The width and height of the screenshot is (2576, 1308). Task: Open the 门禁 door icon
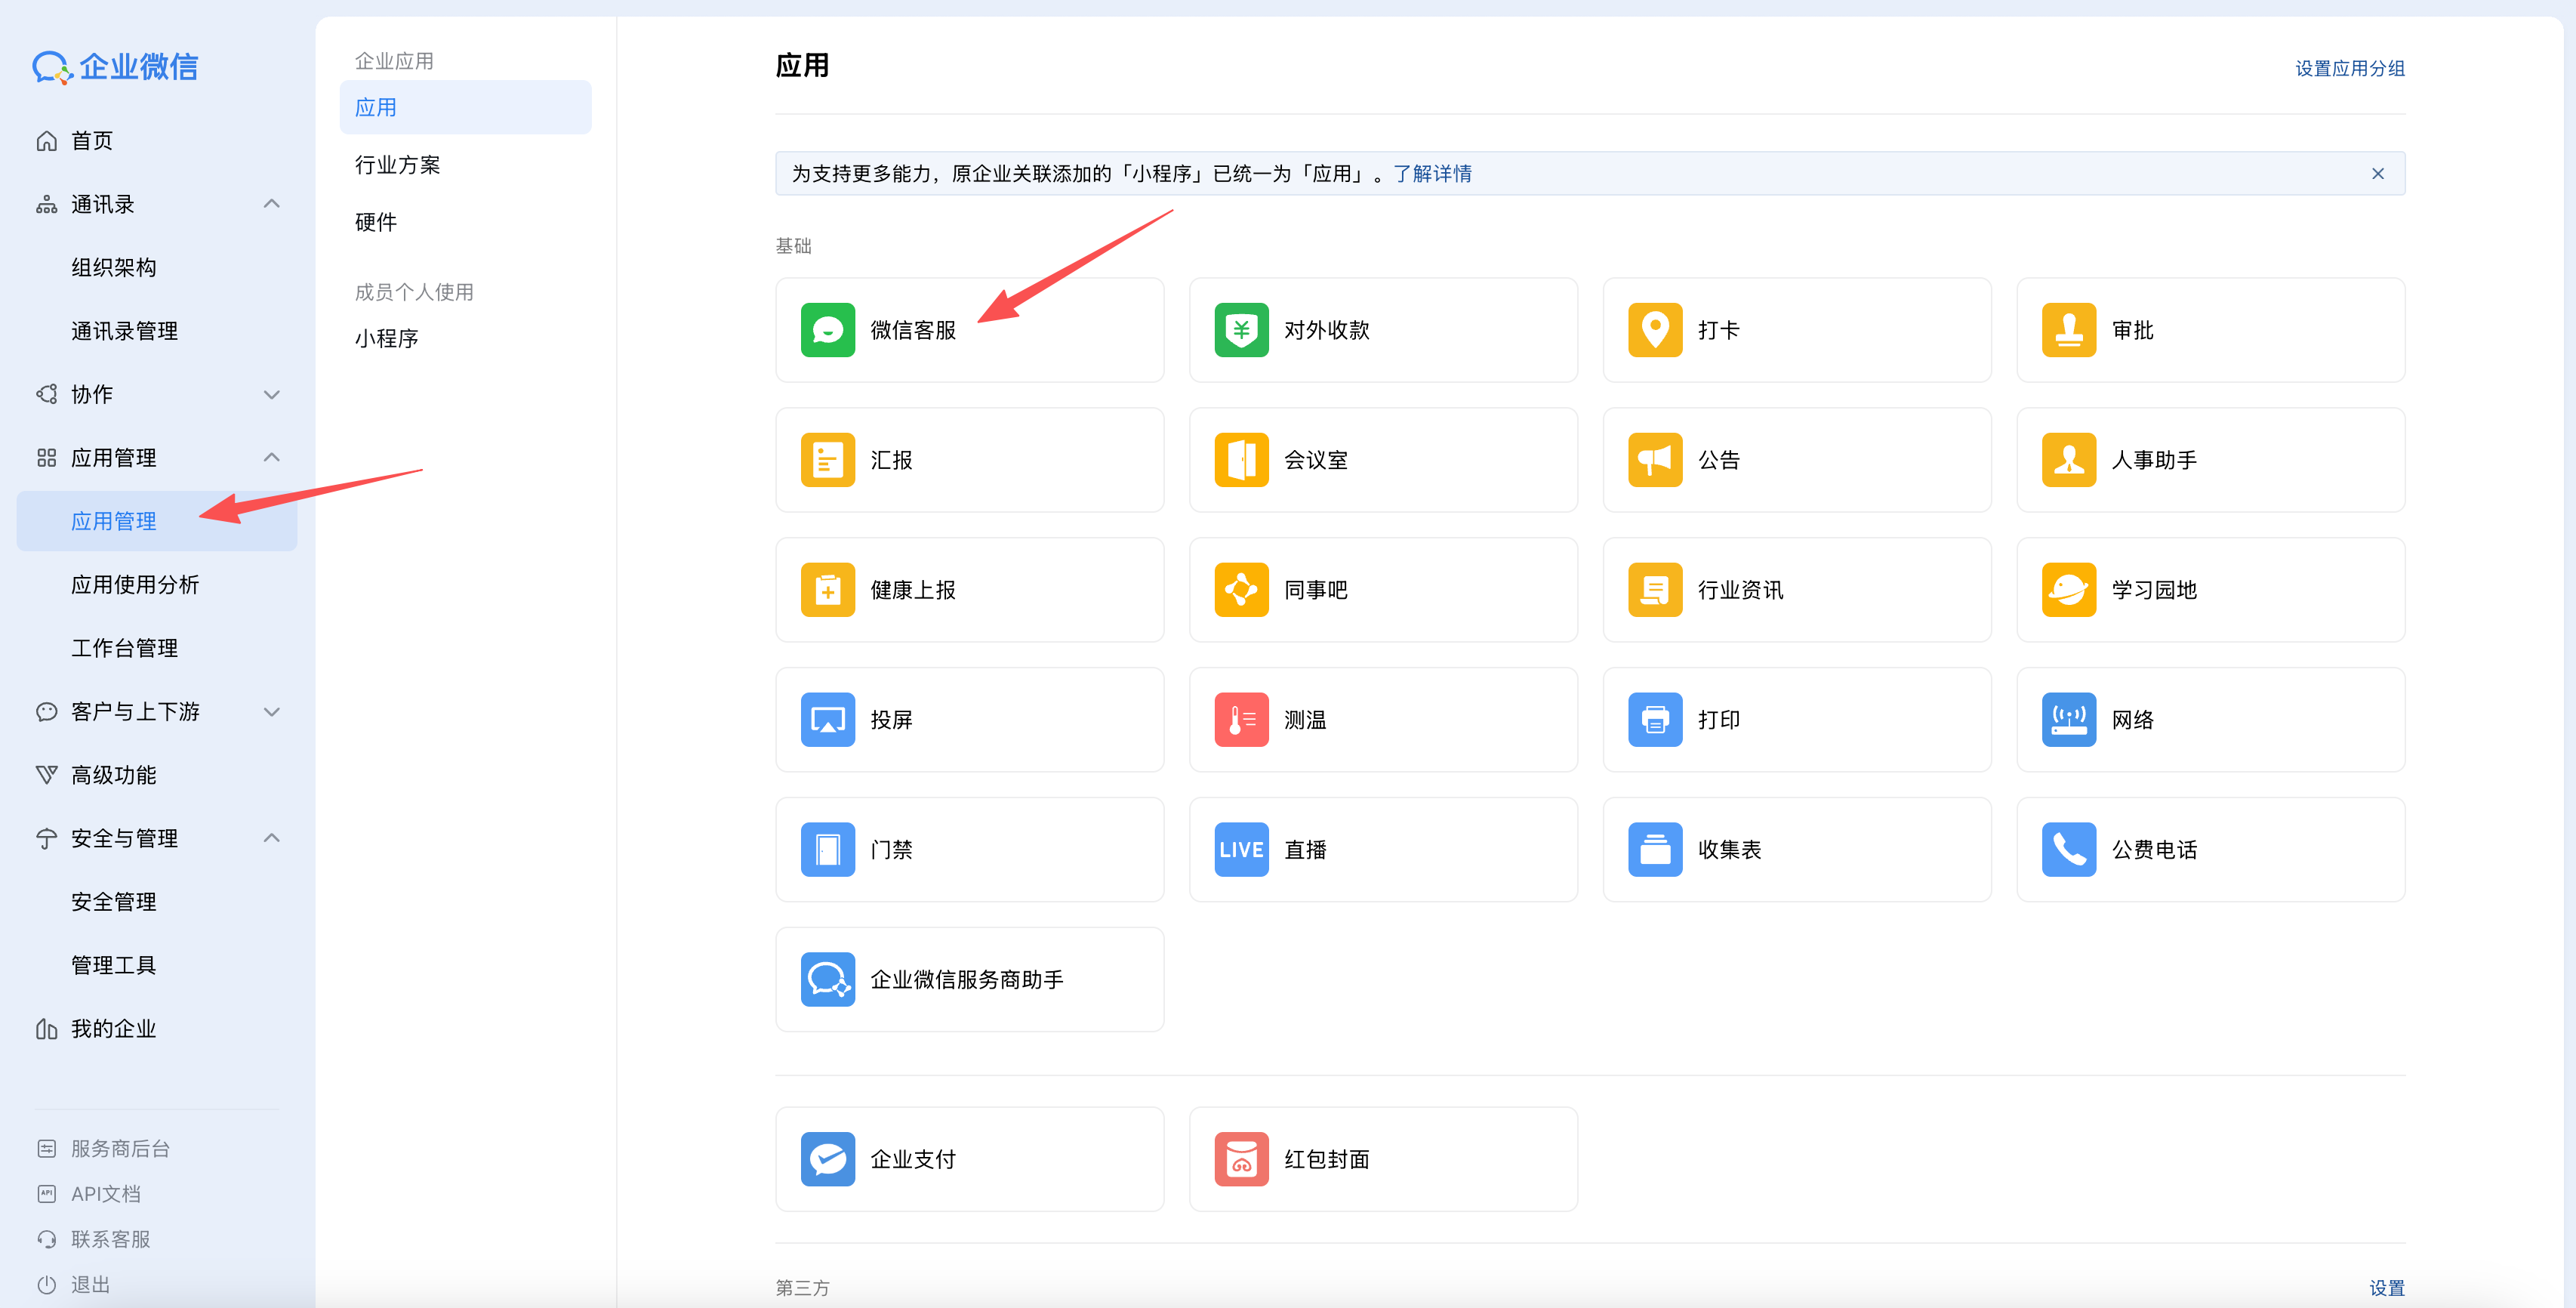tap(827, 850)
